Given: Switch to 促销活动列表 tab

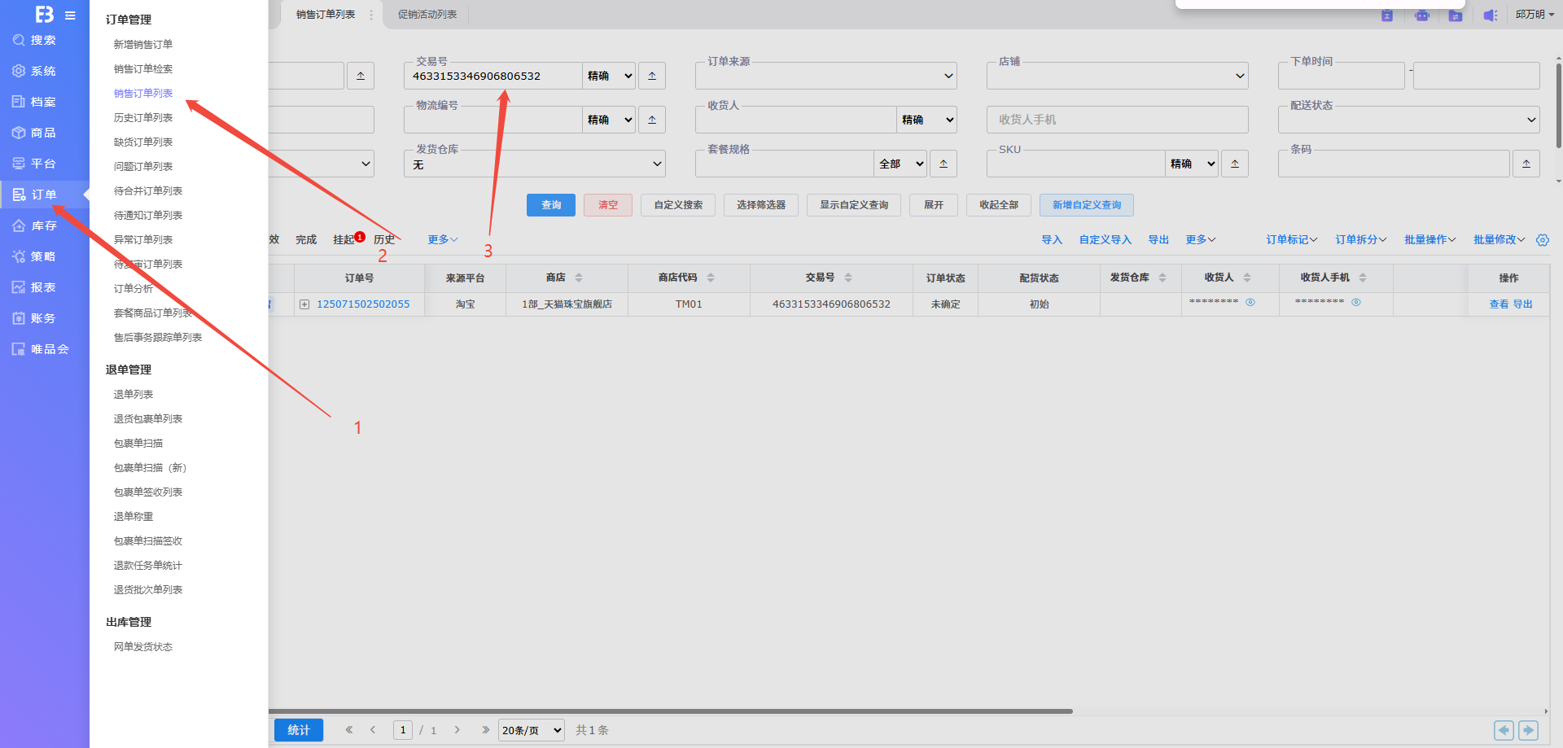Looking at the screenshot, I should 427,15.
